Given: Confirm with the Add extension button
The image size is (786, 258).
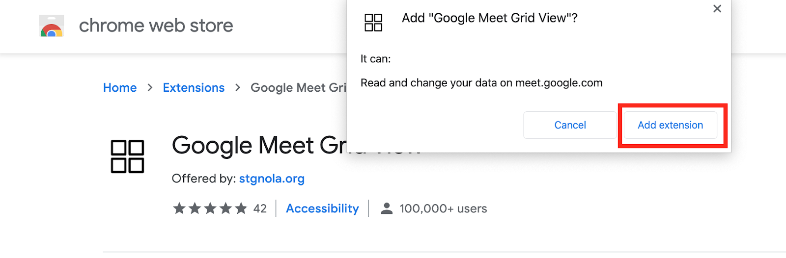Looking at the screenshot, I should [670, 125].
